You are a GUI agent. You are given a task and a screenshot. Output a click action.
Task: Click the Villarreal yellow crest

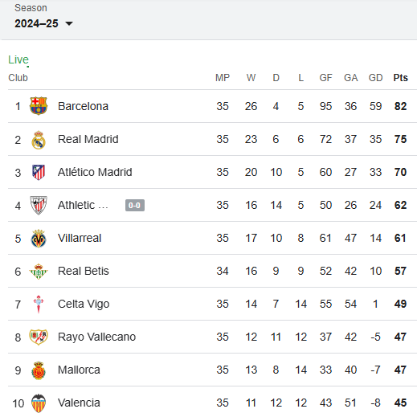click(39, 239)
